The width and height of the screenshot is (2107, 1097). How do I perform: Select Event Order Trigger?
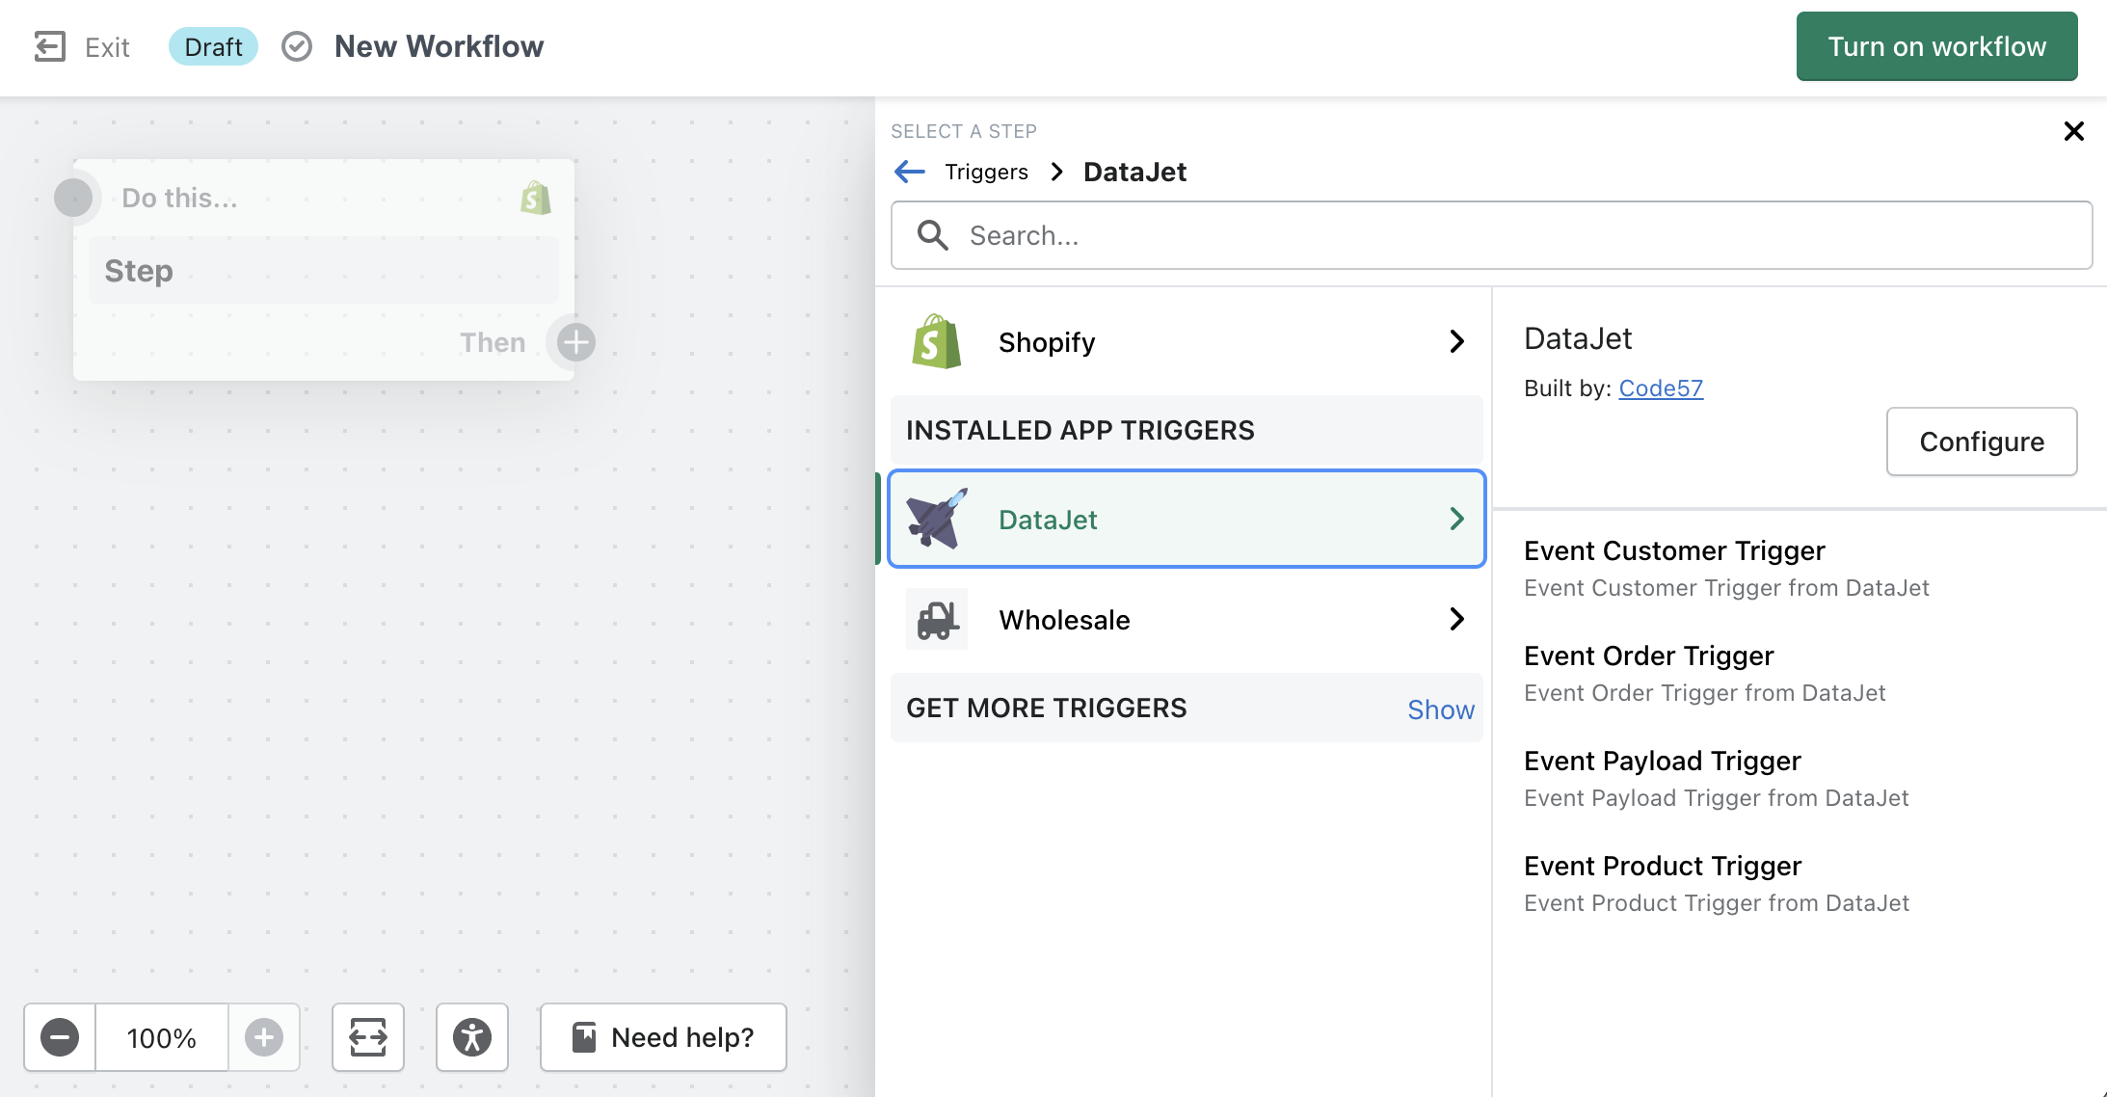coord(1648,656)
